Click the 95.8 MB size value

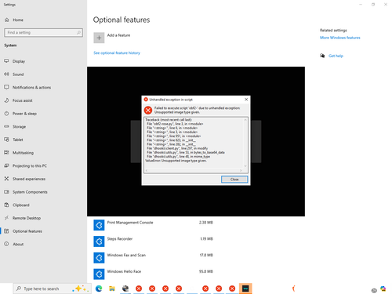206,271
